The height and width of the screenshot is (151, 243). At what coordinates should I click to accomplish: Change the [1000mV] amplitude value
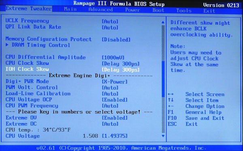click(x=113, y=58)
